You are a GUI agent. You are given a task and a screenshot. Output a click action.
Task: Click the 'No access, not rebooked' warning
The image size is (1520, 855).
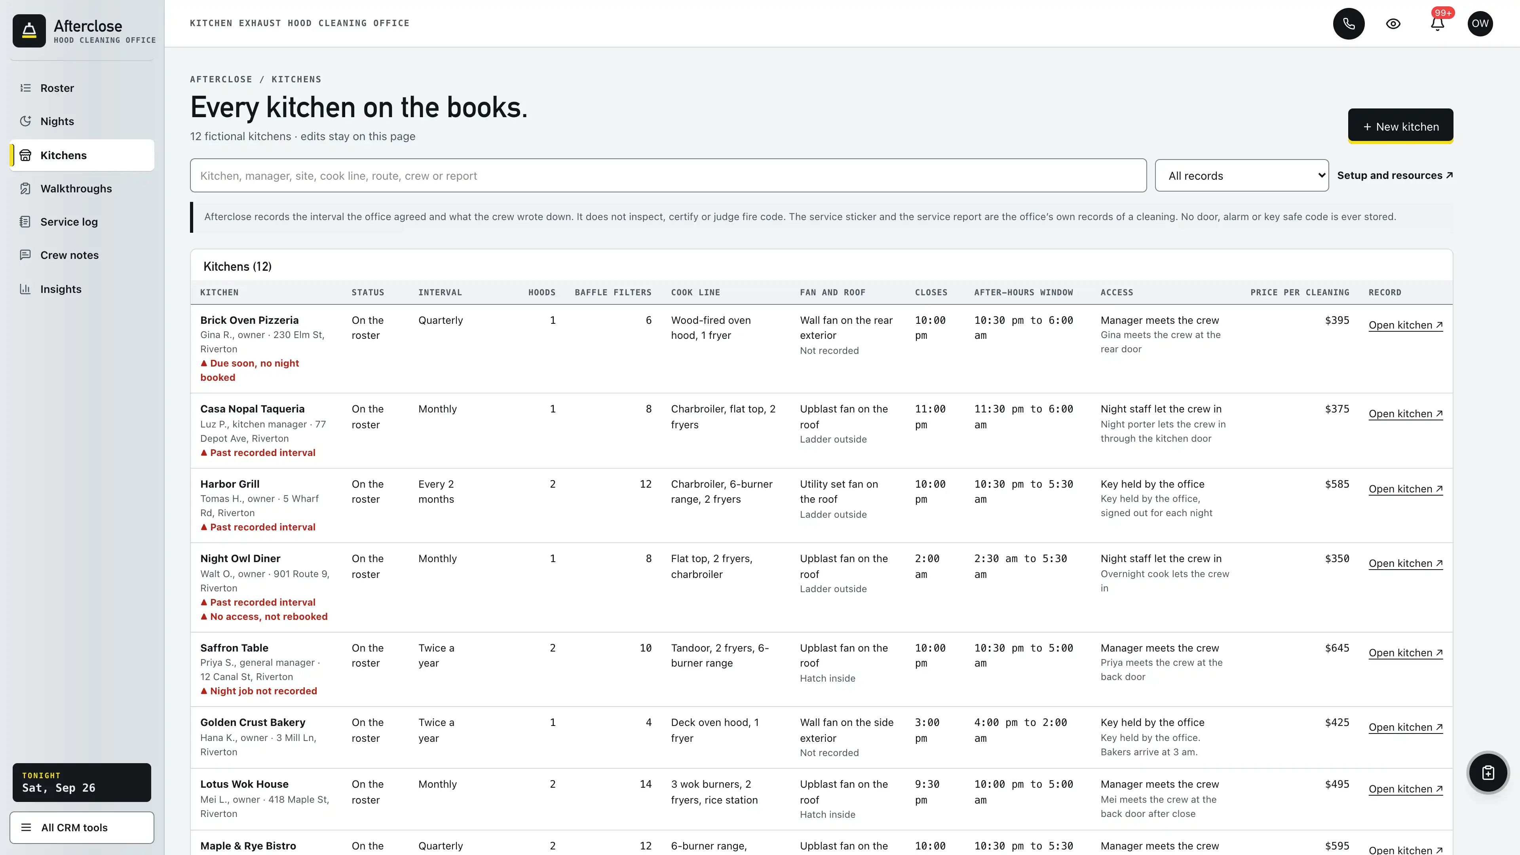tap(264, 617)
